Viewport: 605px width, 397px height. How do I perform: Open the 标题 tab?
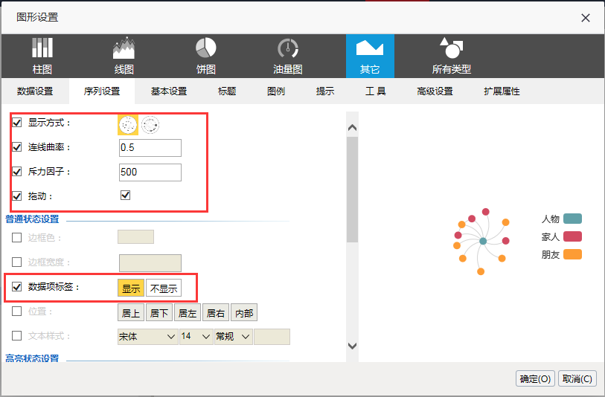coord(227,91)
